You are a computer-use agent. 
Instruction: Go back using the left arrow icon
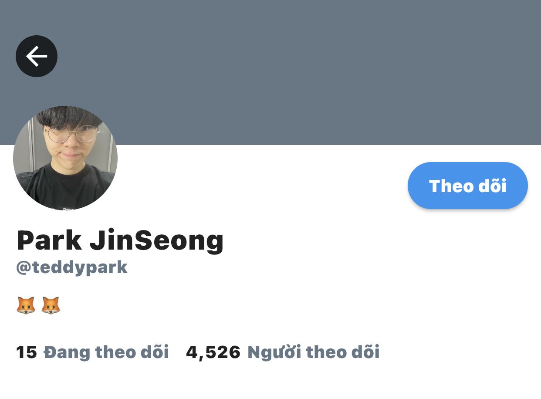[x=37, y=56]
